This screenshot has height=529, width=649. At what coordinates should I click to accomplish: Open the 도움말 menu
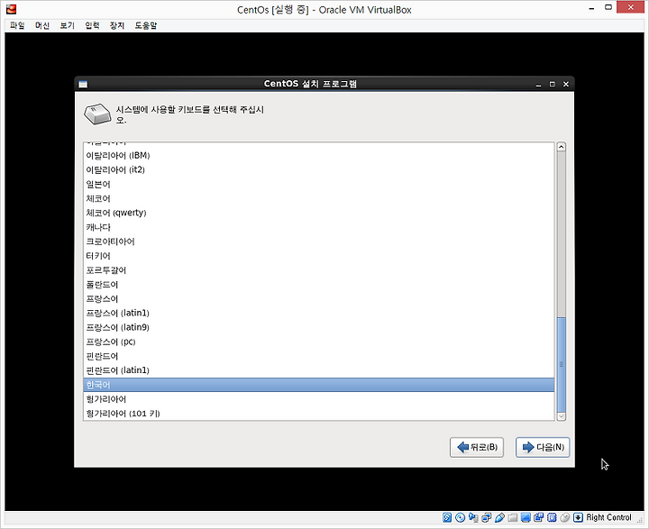pos(146,25)
